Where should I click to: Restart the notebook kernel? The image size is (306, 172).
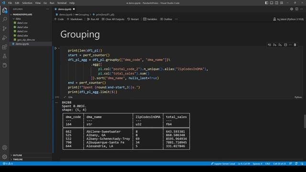[x=133, y=19]
